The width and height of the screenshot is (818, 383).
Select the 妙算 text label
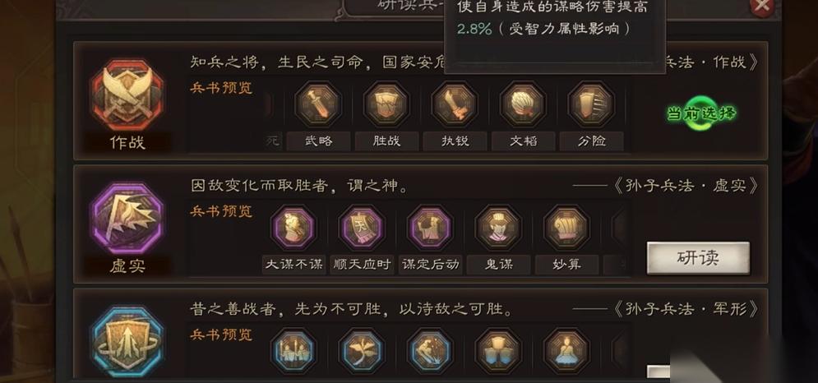point(566,265)
